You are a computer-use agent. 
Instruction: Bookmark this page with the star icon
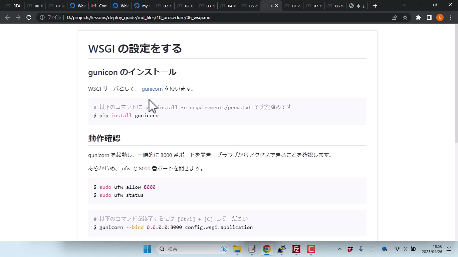point(405,17)
